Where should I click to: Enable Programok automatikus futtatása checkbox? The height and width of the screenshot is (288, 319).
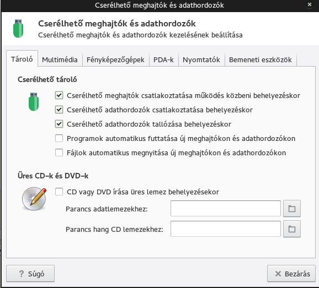coord(59,138)
